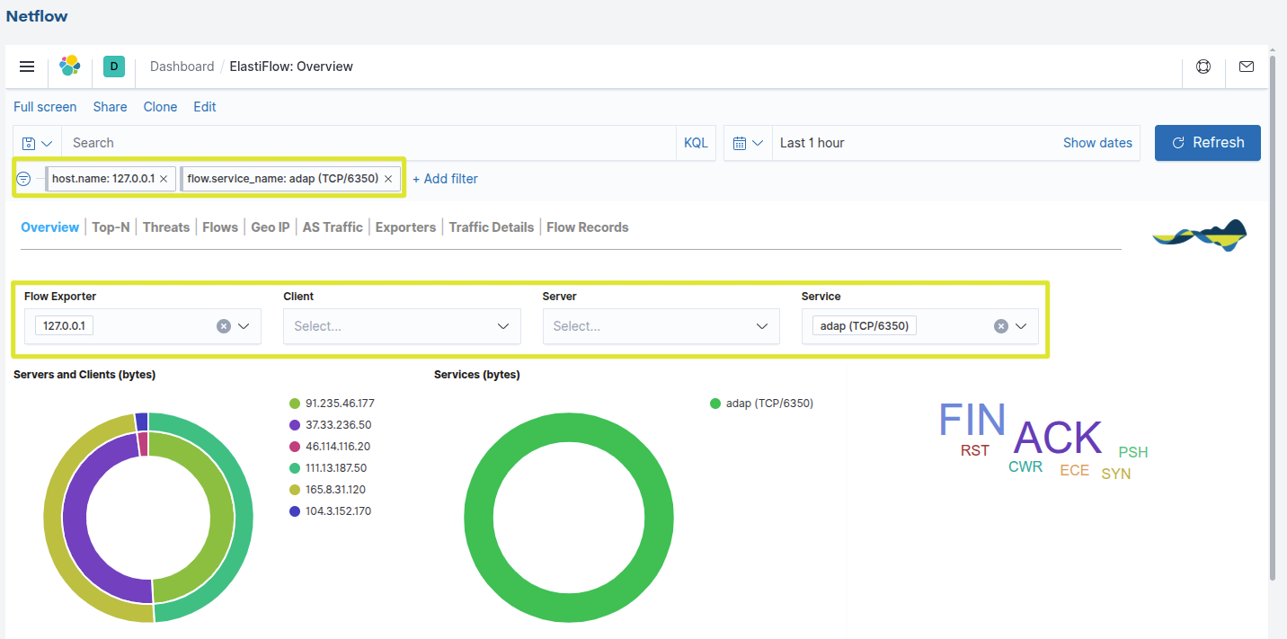Click the ACK tag in the cloud

pos(1058,439)
